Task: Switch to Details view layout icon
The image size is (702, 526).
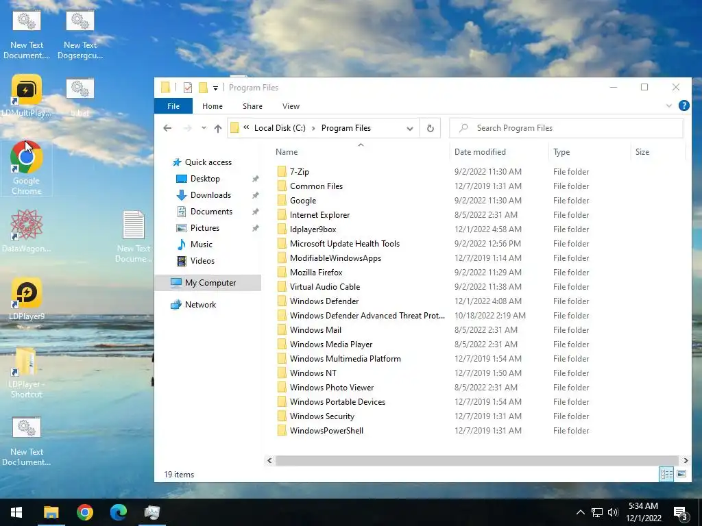Action: (666, 474)
